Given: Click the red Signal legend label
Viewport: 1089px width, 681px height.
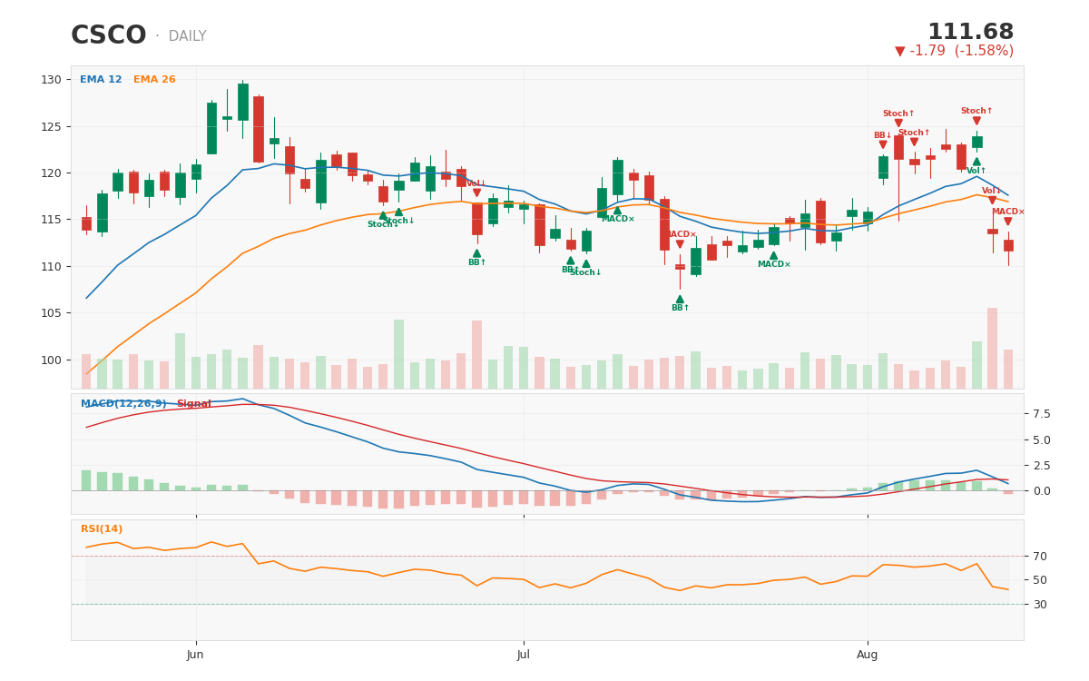Looking at the screenshot, I should click(193, 404).
